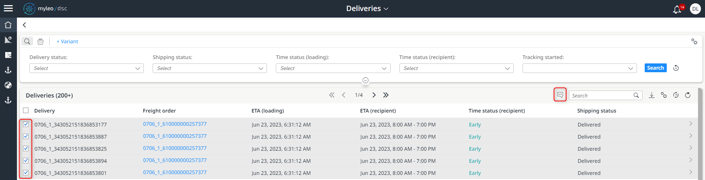Click the Time status (recipient) column header
The image size is (705, 180).
coord(497,111)
